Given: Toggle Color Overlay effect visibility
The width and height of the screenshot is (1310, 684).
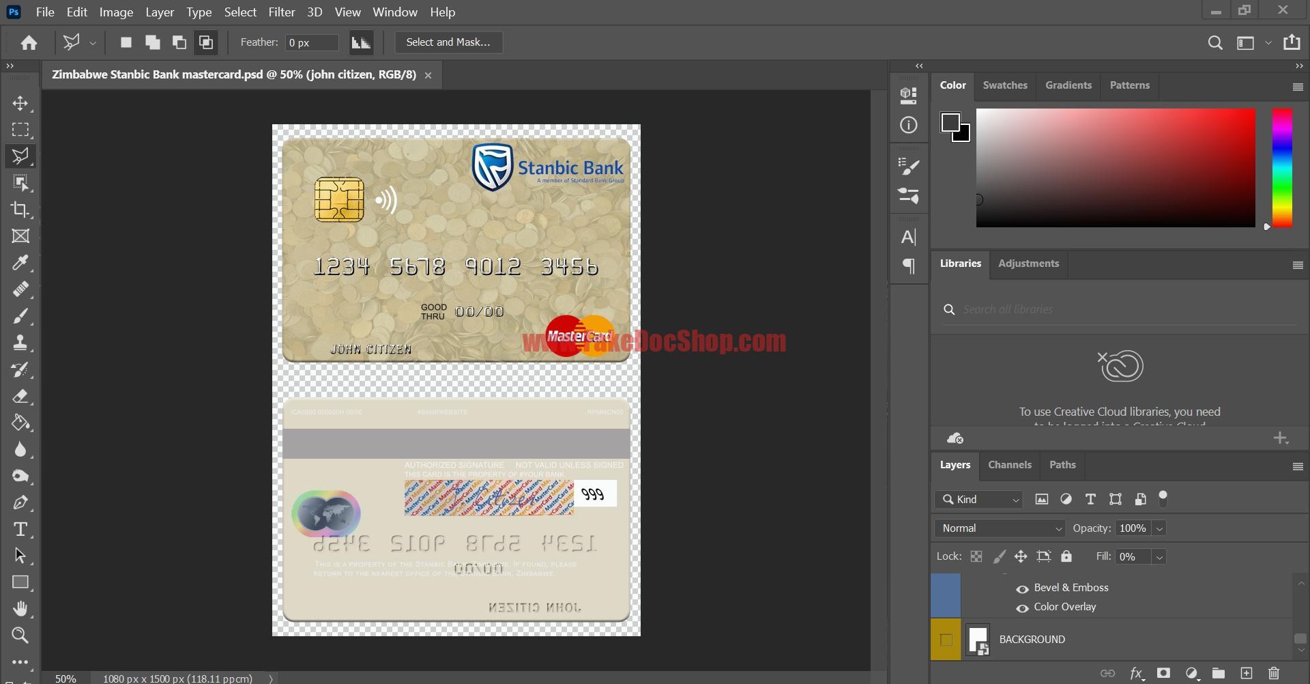Looking at the screenshot, I should click(x=1021, y=608).
